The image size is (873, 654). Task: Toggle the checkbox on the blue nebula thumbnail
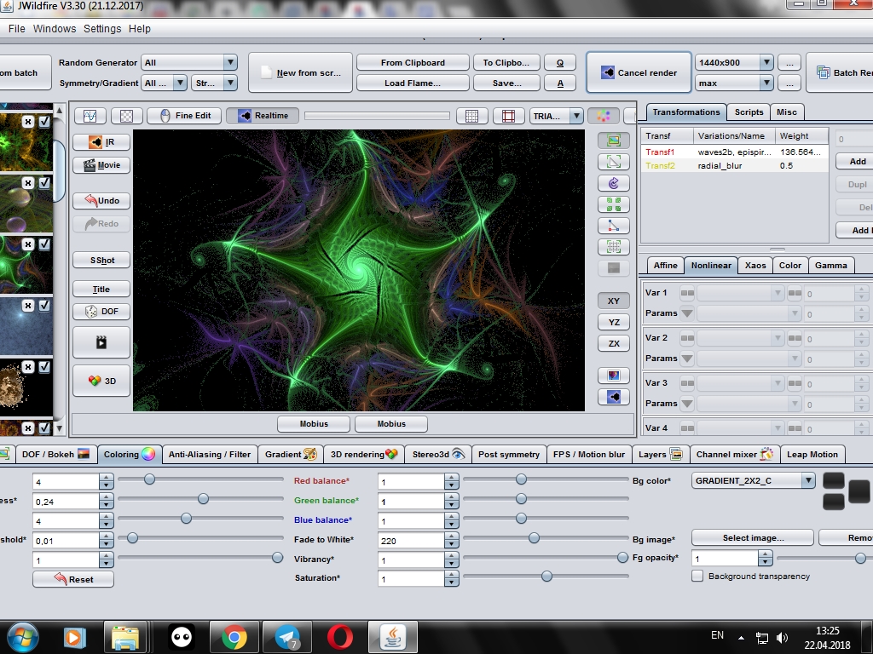pos(44,306)
